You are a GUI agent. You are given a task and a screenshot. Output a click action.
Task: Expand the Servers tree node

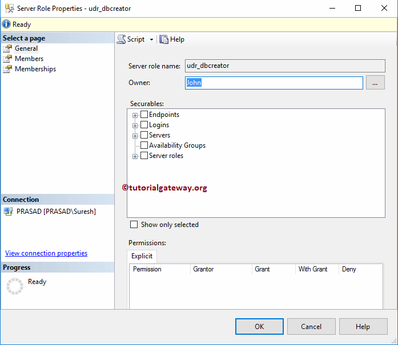pos(135,136)
